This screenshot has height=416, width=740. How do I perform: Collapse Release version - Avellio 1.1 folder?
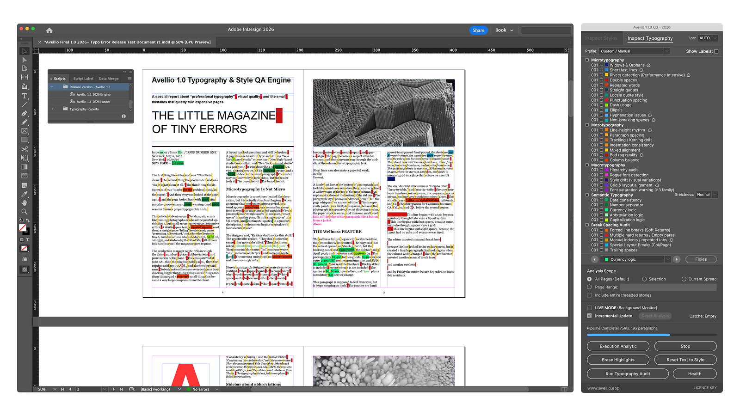[x=52, y=87]
